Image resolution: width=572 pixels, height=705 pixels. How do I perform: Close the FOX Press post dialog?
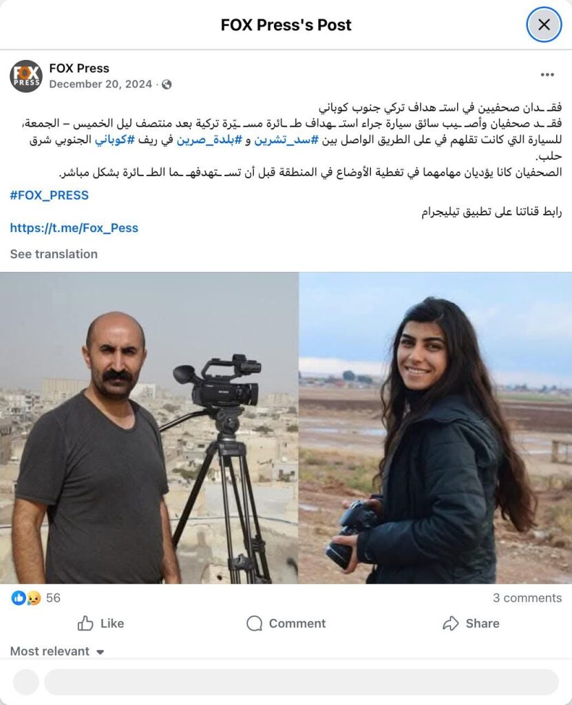(x=544, y=25)
